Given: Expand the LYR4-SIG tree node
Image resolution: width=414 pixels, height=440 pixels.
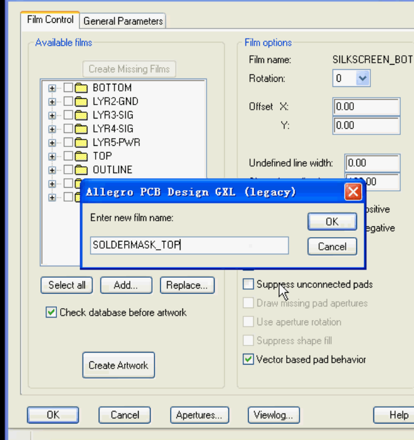Looking at the screenshot, I should click(x=52, y=129).
